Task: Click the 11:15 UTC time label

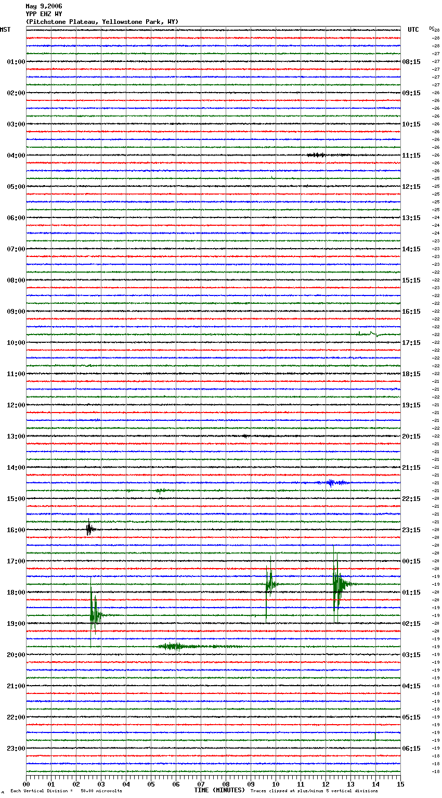Action: click(411, 156)
